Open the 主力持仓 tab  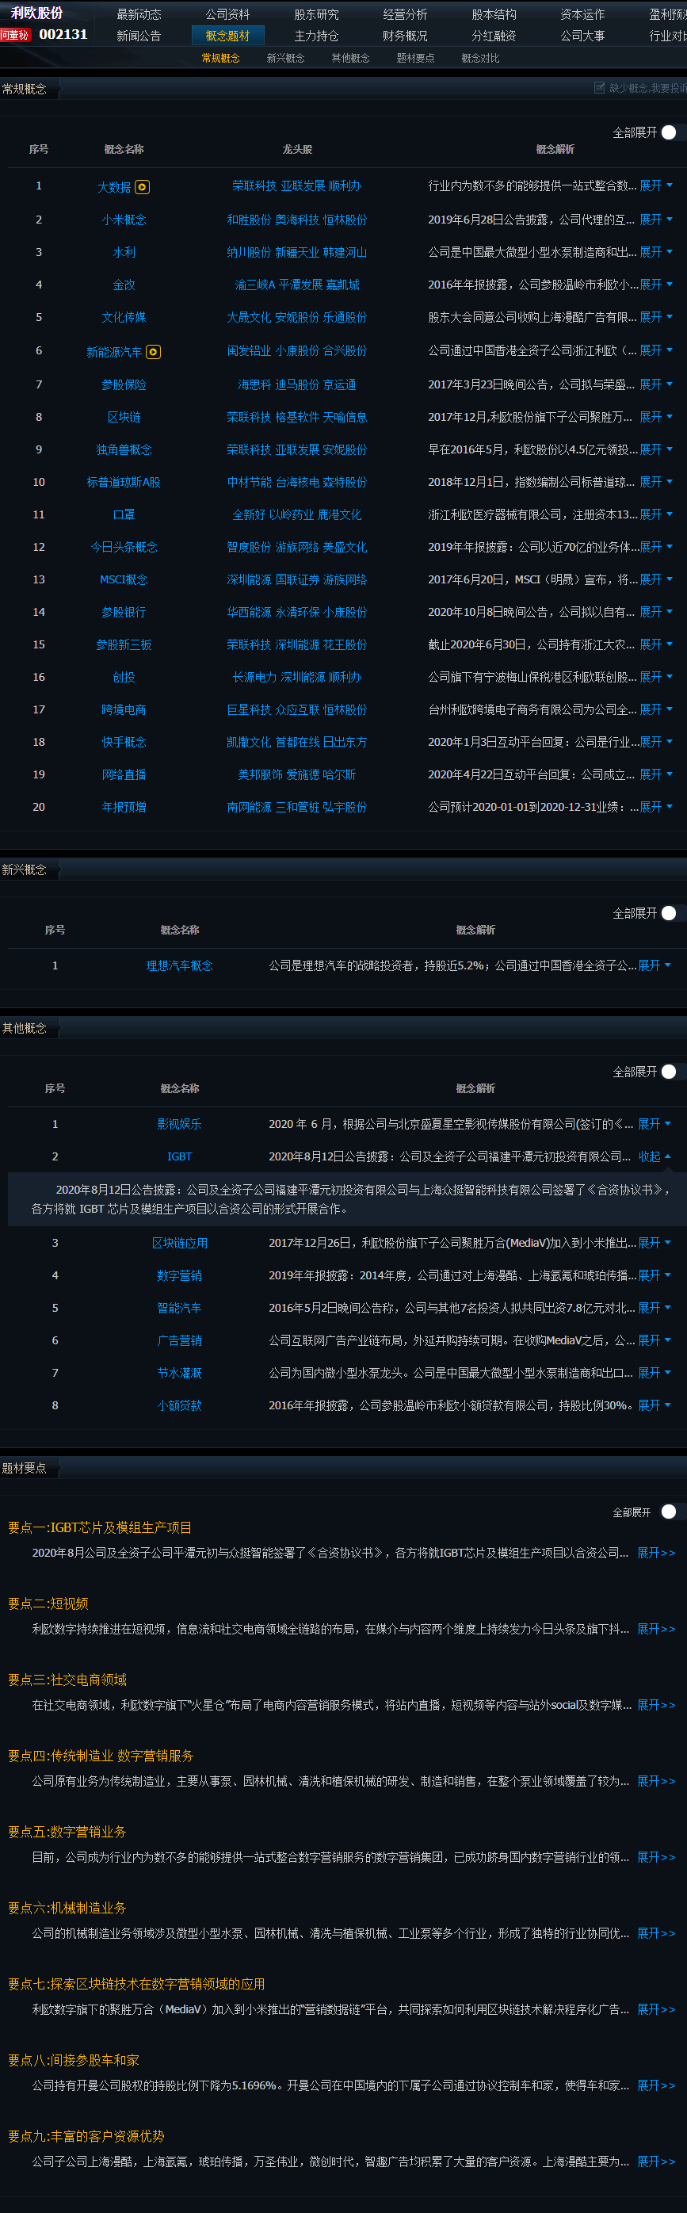(317, 36)
